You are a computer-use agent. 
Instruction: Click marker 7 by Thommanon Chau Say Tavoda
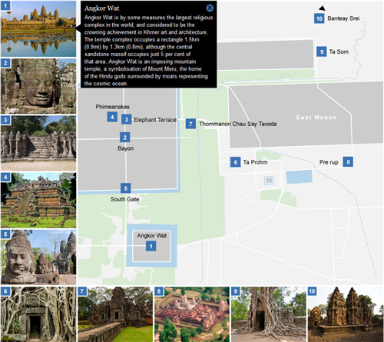pos(190,124)
